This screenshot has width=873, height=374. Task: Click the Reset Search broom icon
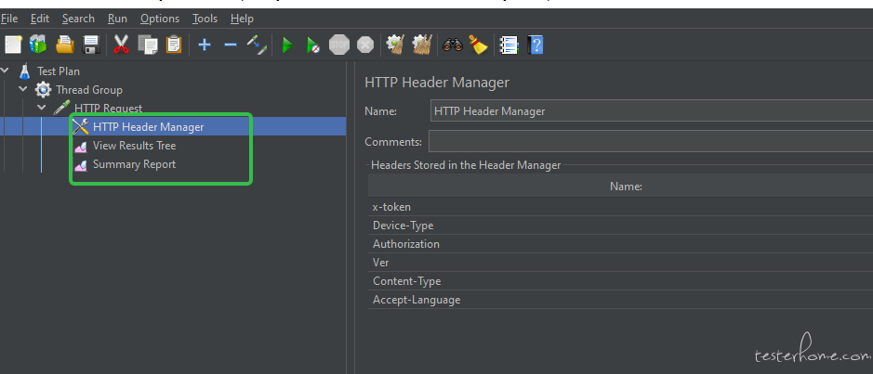(478, 44)
